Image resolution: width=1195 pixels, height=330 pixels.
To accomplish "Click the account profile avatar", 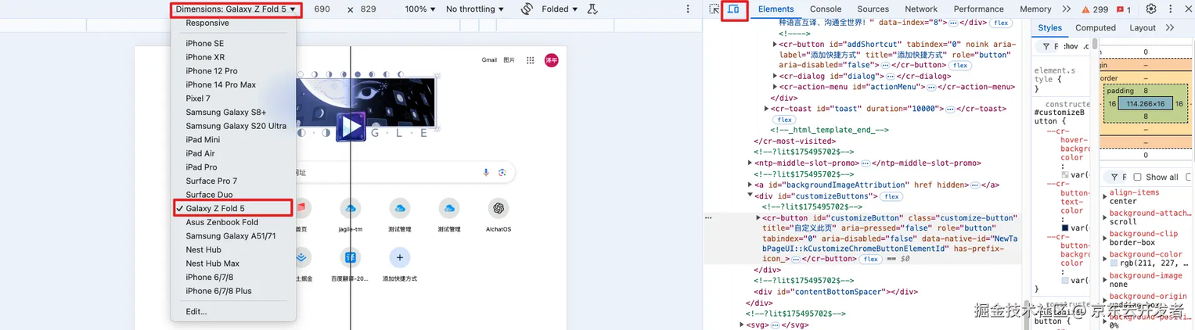I will pos(552,60).
